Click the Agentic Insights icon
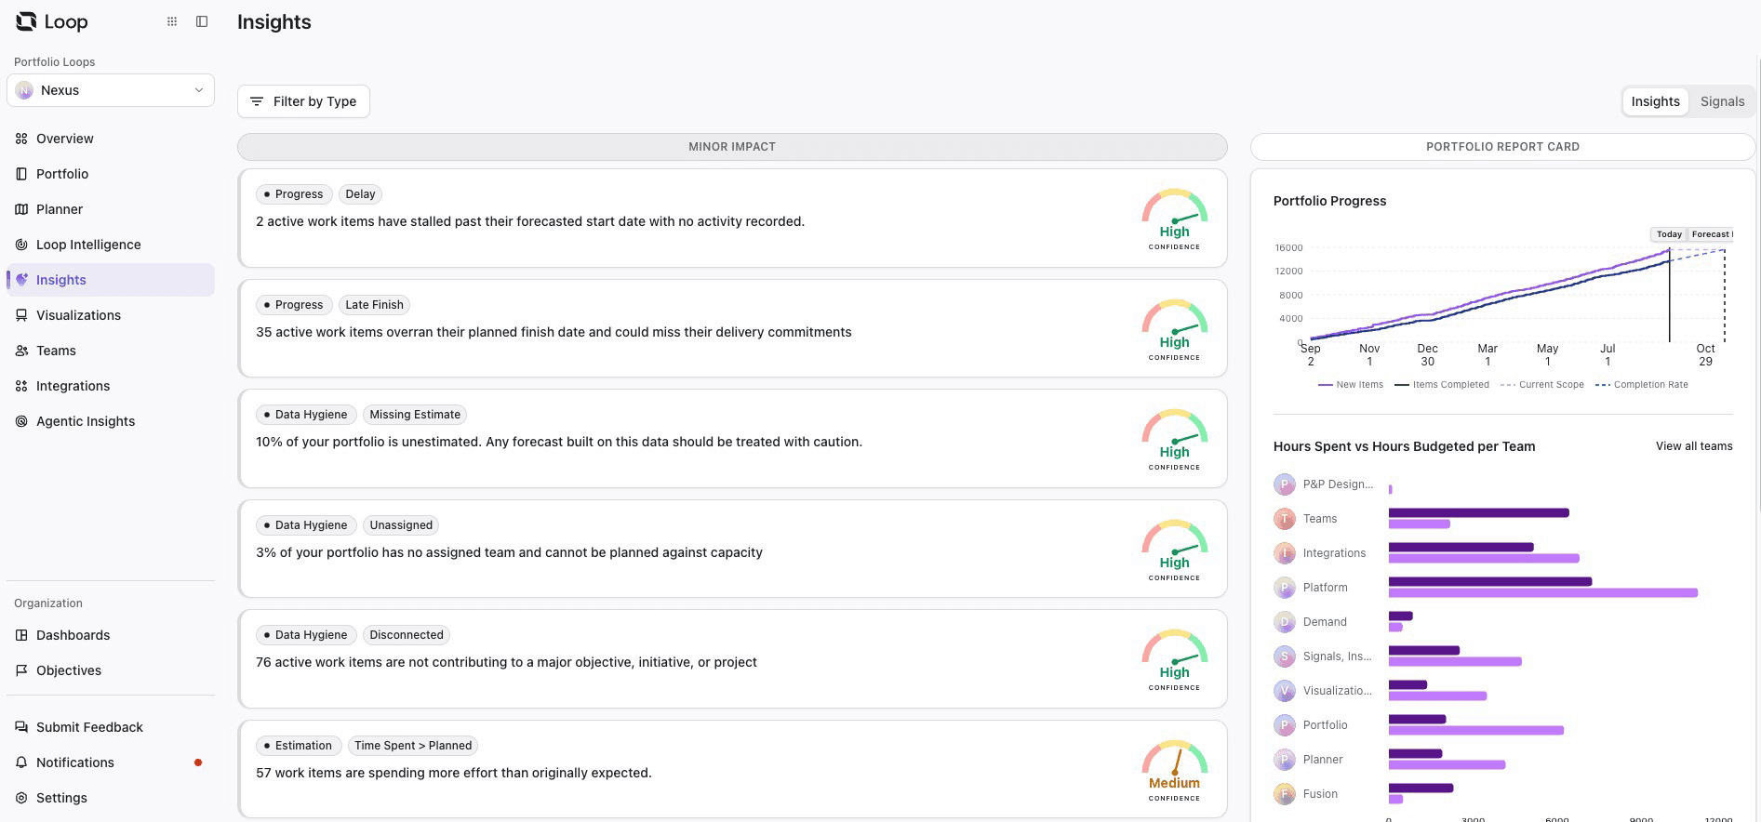The image size is (1761, 822). coord(21,421)
